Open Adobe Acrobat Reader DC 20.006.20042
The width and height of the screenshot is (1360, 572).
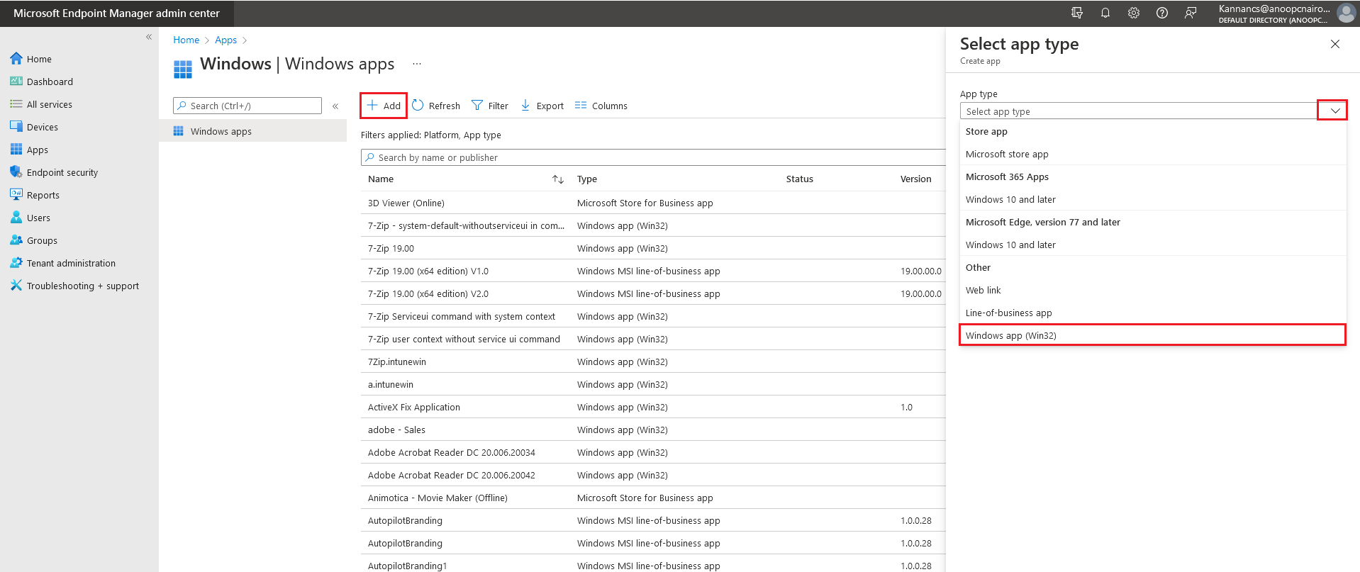[452, 475]
